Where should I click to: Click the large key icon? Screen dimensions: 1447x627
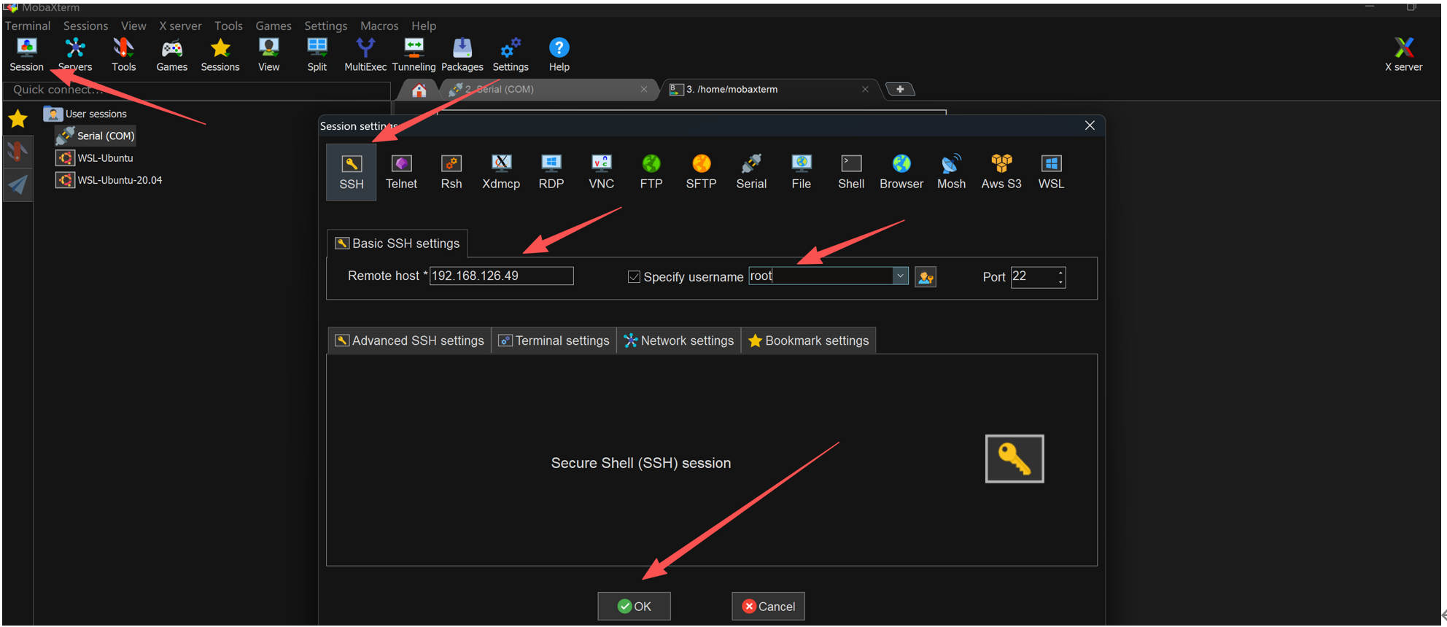coord(1015,459)
